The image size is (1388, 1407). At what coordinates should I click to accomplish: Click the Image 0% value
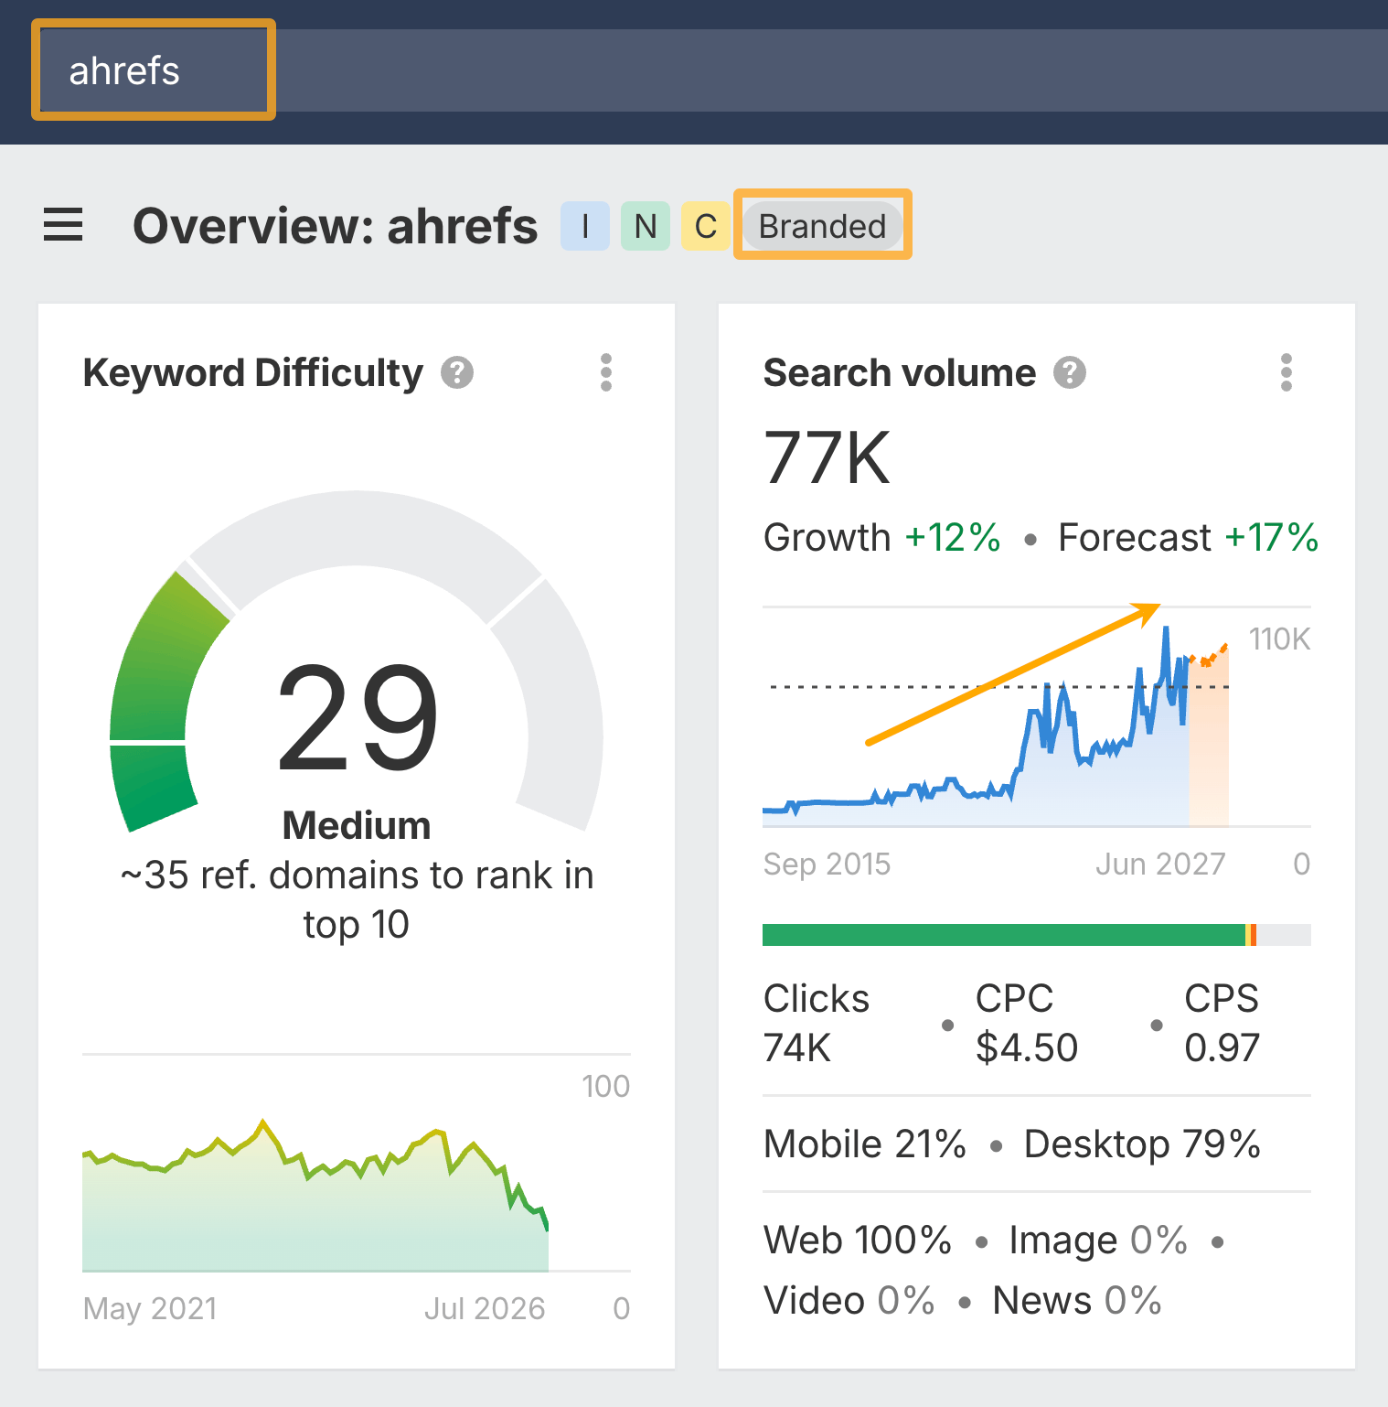[1098, 1241]
